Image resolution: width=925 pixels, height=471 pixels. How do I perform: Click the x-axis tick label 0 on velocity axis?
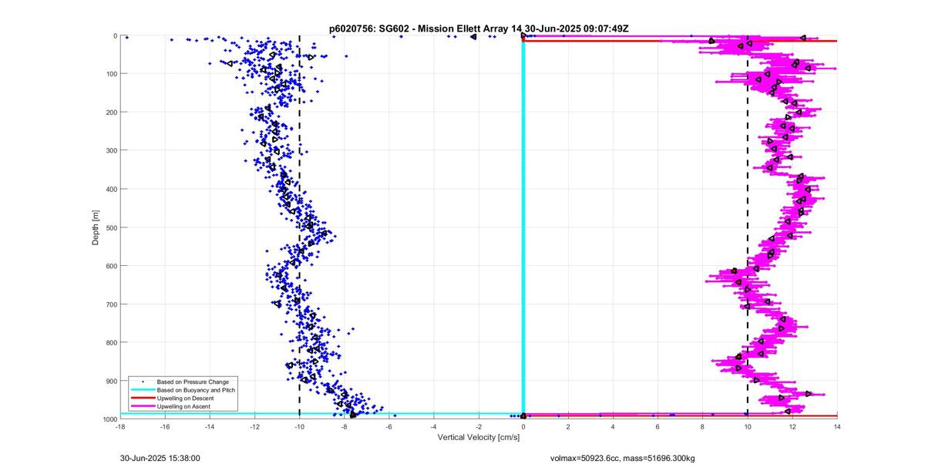(523, 426)
